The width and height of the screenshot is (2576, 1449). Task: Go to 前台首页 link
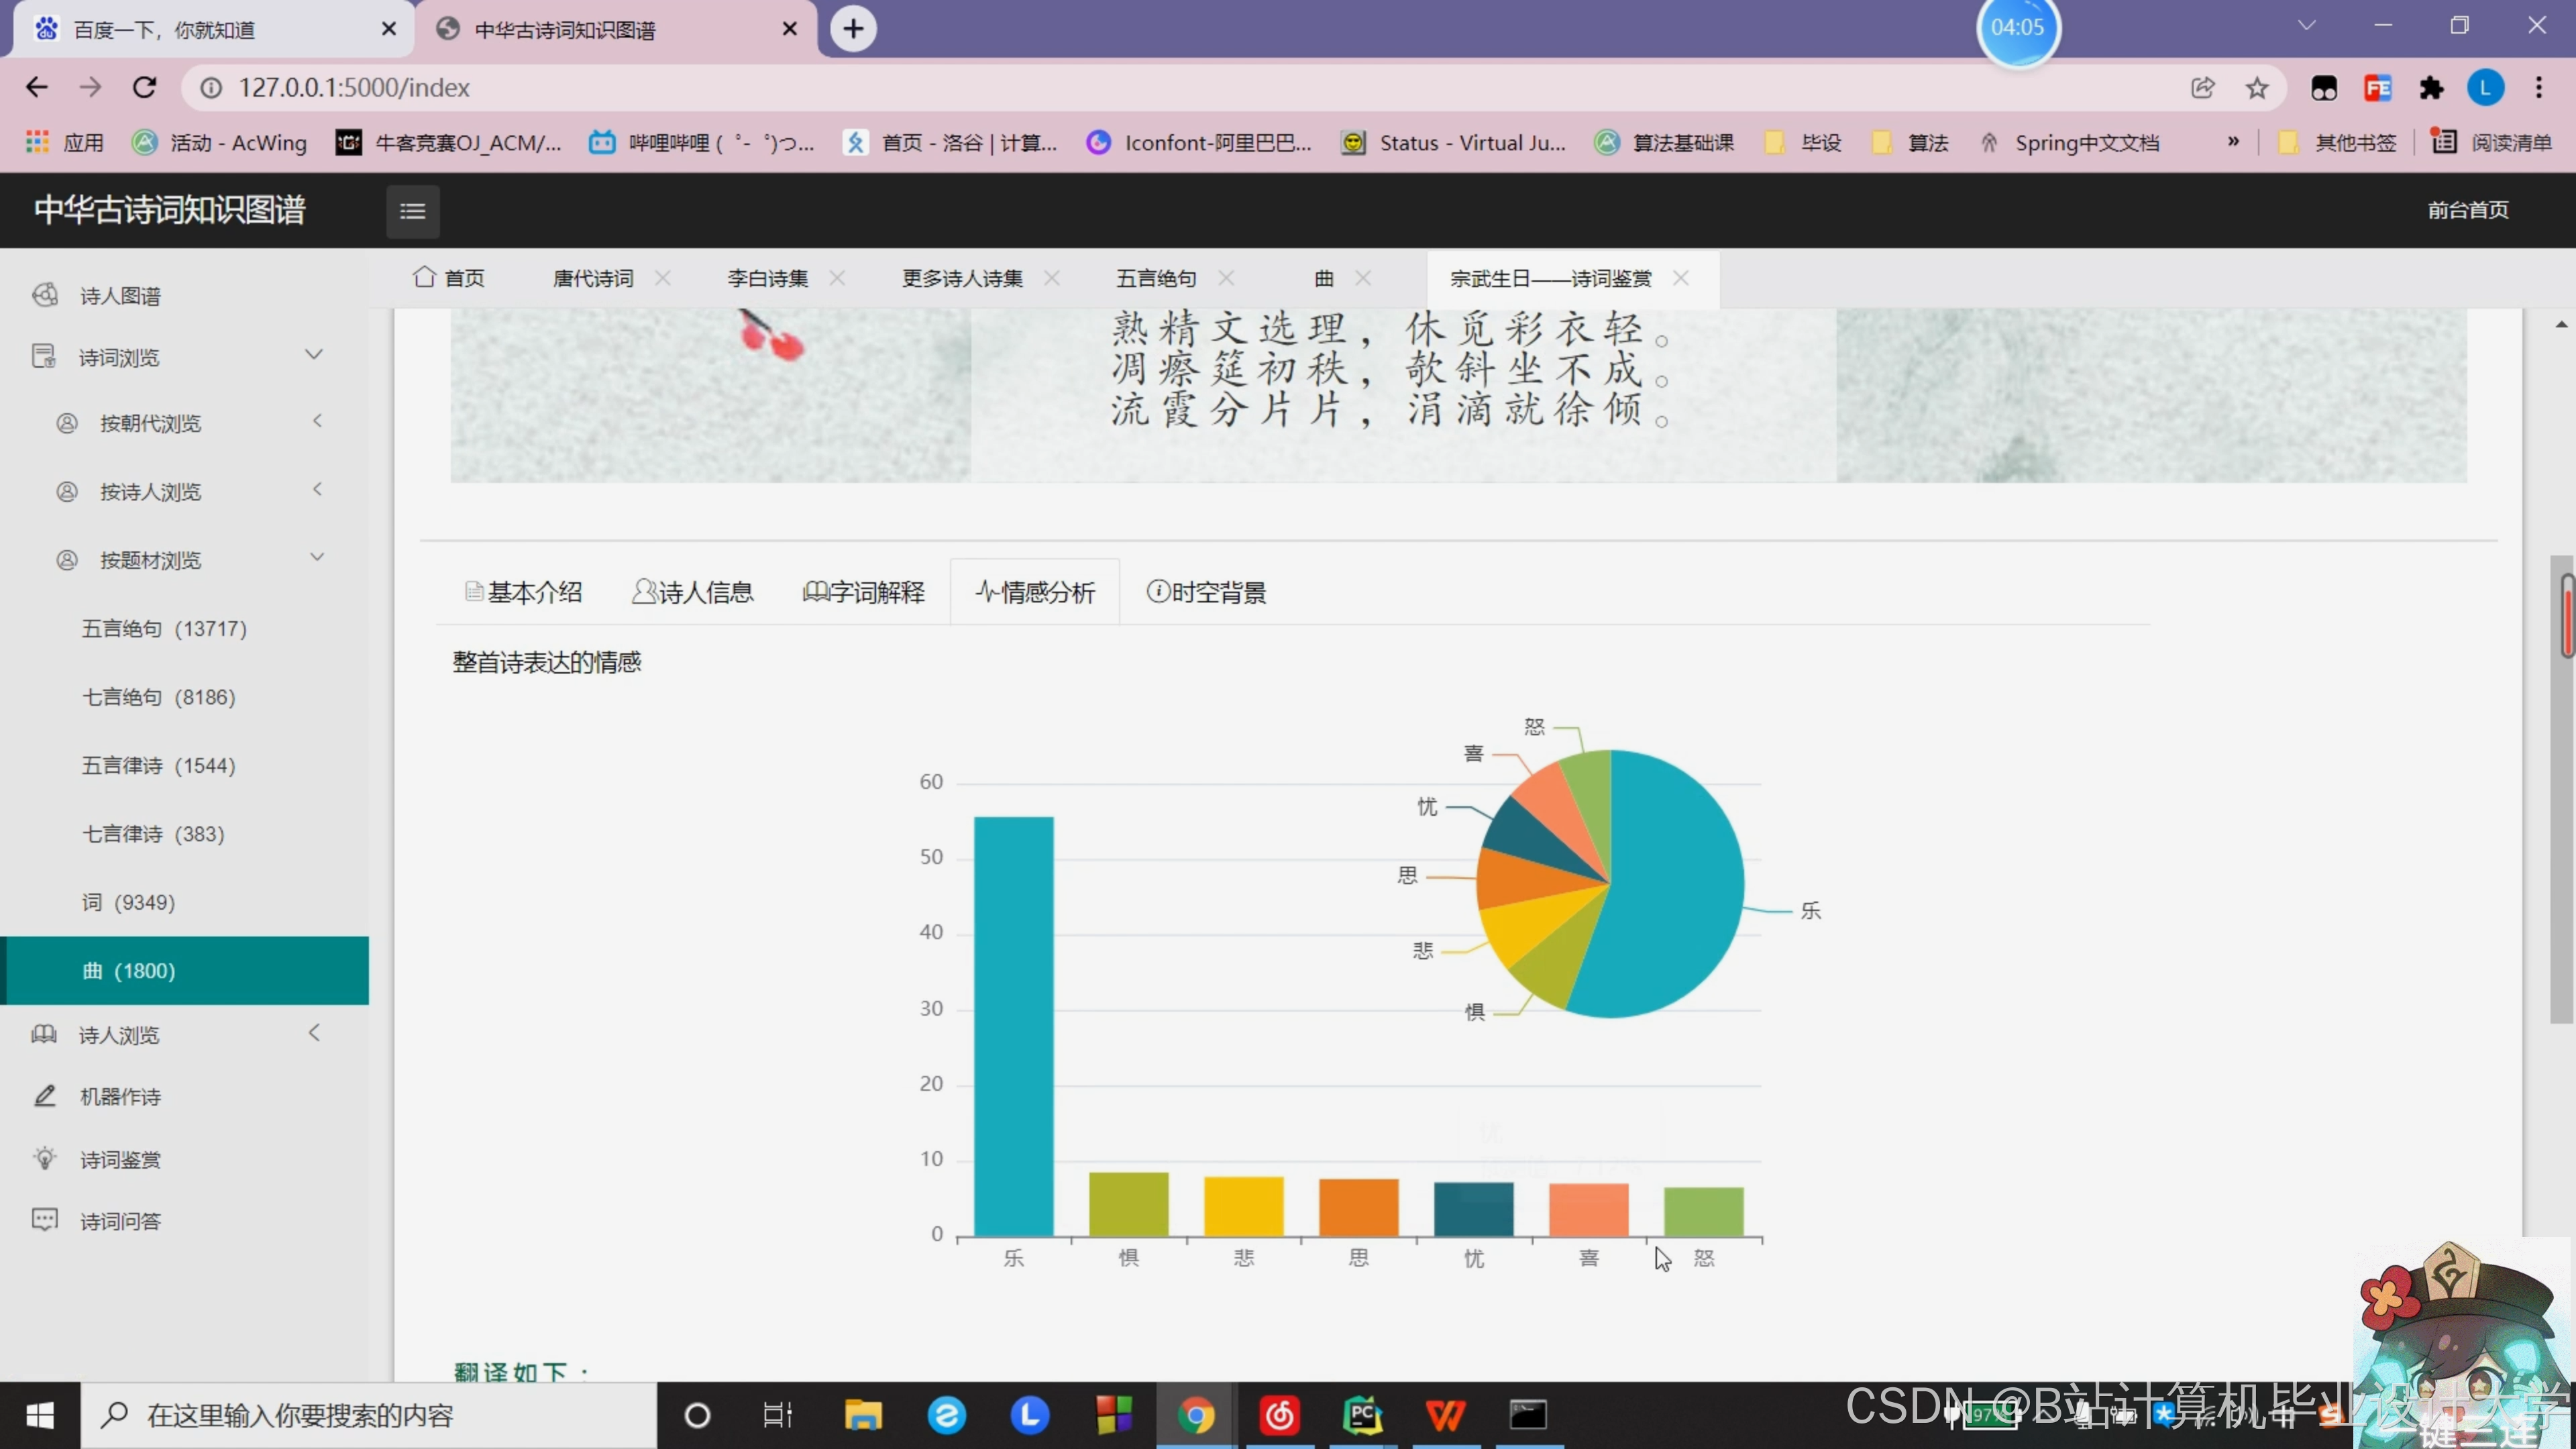(x=2467, y=210)
